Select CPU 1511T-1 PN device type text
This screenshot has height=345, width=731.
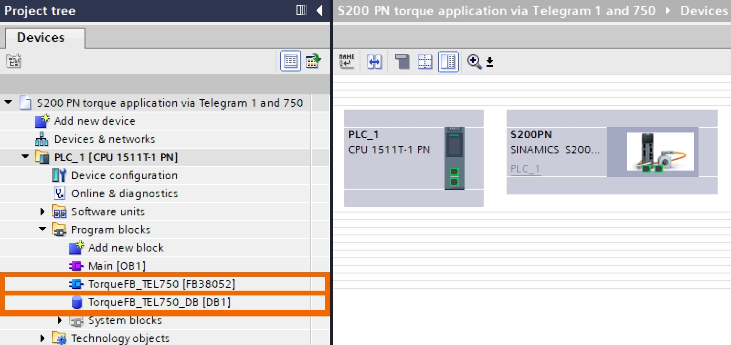click(x=389, y=150)
